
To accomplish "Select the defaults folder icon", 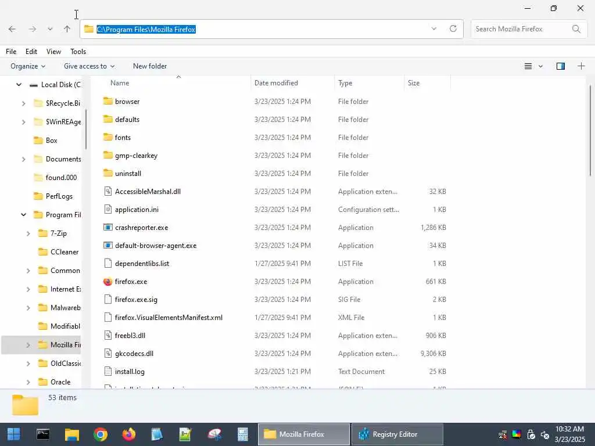I will click(x=107, y=119).
